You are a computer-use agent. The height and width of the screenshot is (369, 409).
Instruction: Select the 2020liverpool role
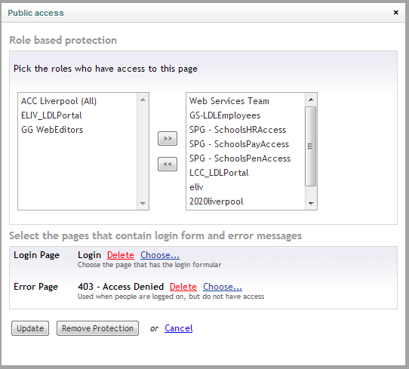tap(217, 201)
